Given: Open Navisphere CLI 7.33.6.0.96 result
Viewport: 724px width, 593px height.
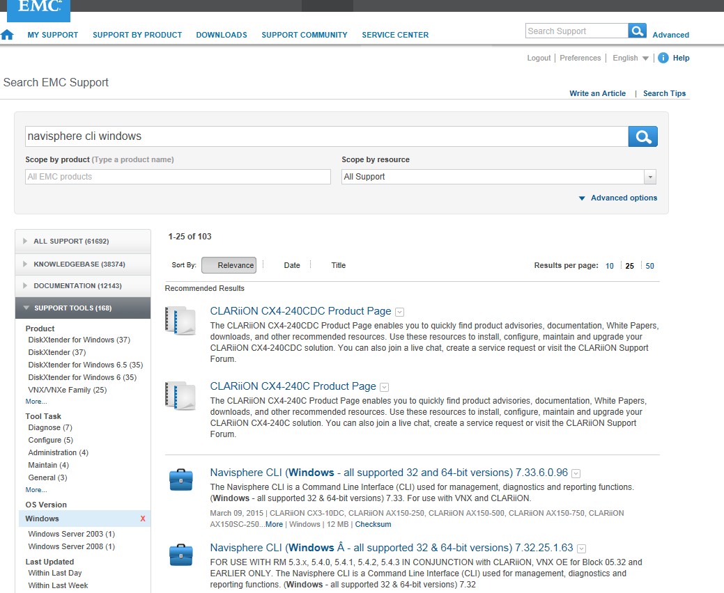Looking at the screenshot, I should (x=389, y=473).
